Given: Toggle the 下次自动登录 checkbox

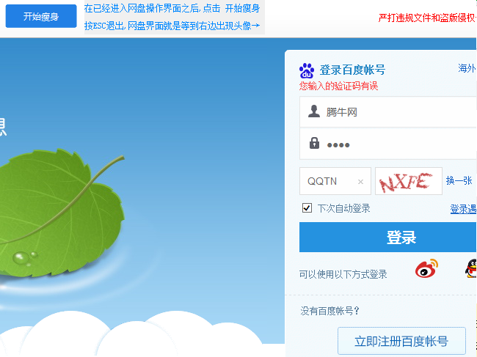Looking at the screenshot, I should 307,208.
